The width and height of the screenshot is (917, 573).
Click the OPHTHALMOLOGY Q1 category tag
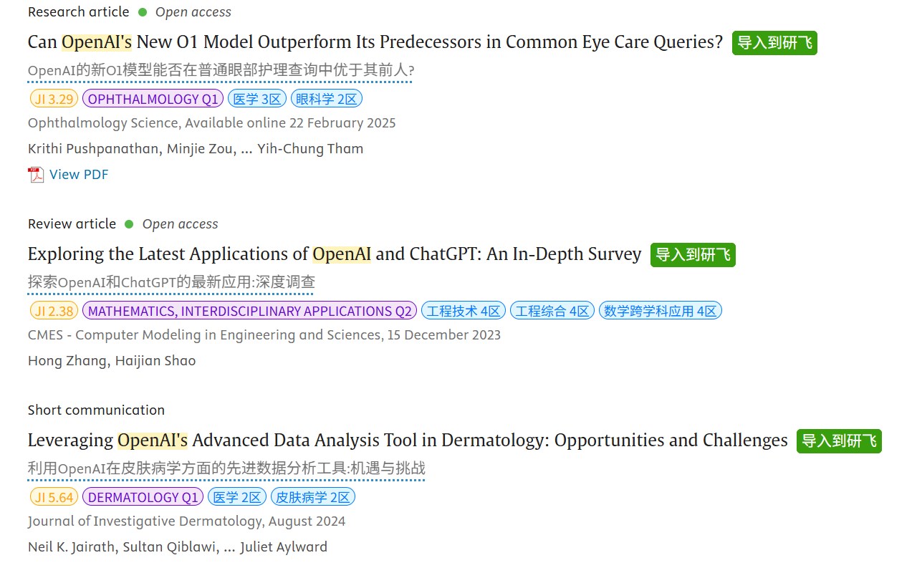pyautogui.click(x=153, y=99)
